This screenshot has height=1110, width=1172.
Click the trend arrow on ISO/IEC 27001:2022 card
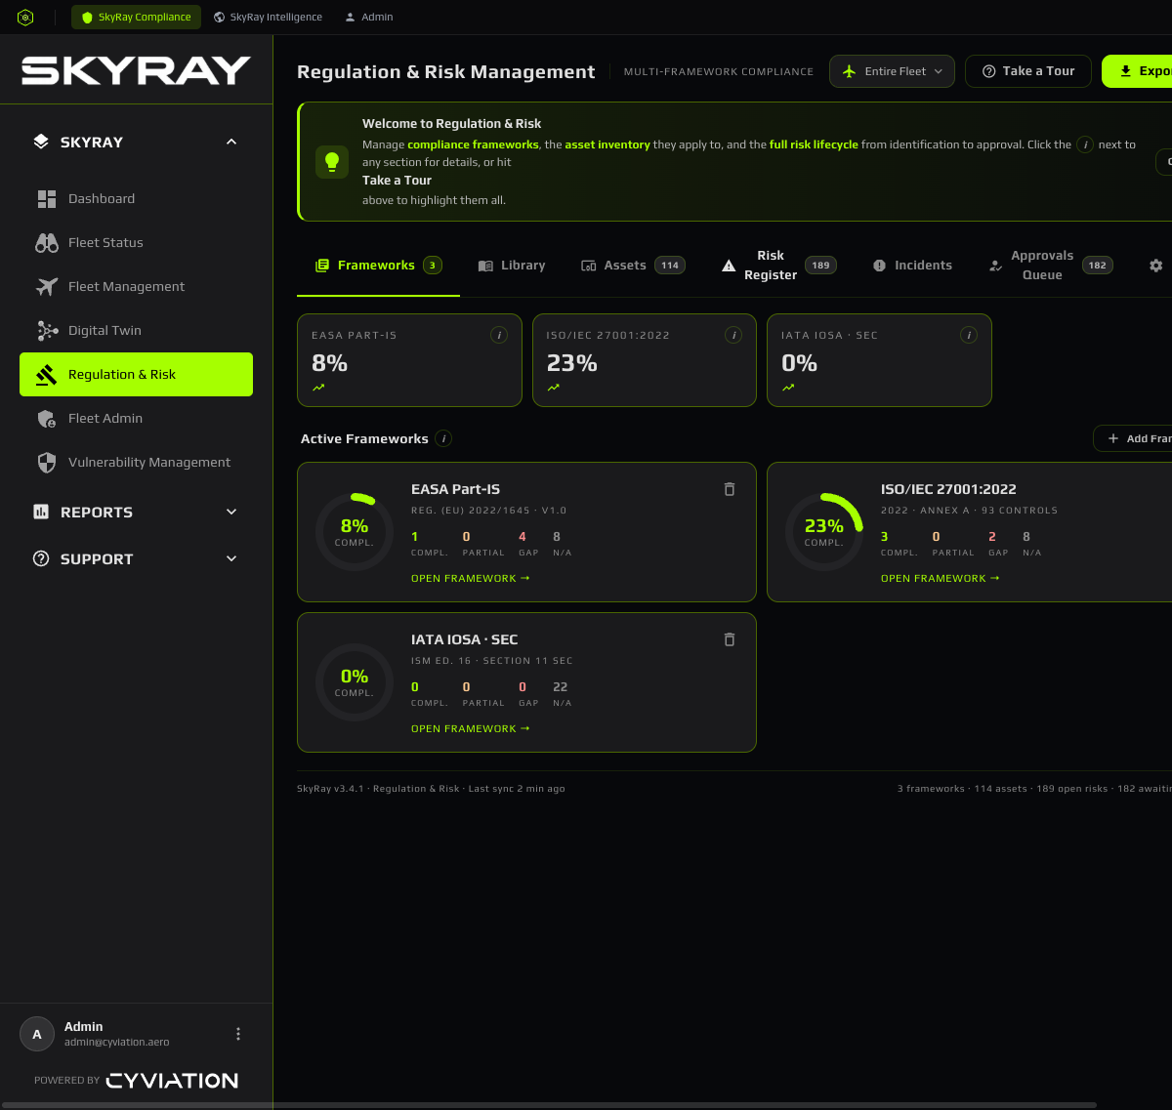pos(554,388)
